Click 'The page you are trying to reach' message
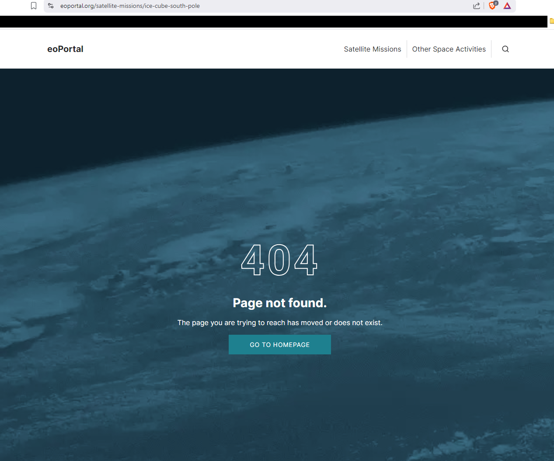Screen dimensions: 554x461 [280, 322]
